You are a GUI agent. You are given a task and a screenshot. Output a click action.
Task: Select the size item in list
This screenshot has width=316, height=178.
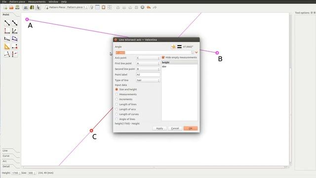tap(179, 66)
